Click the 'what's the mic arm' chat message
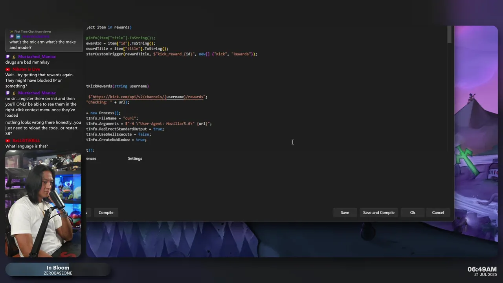The width and height of the screenshot is (503, 283). click(43, 45)
